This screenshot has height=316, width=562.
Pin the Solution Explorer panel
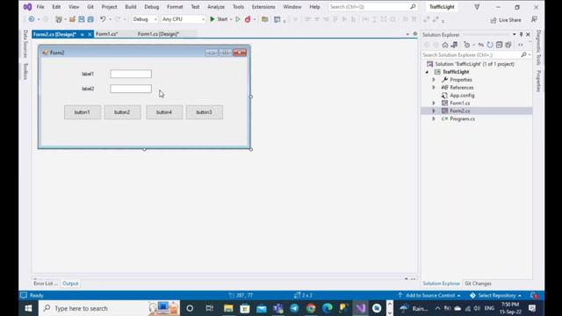point(521,34)
